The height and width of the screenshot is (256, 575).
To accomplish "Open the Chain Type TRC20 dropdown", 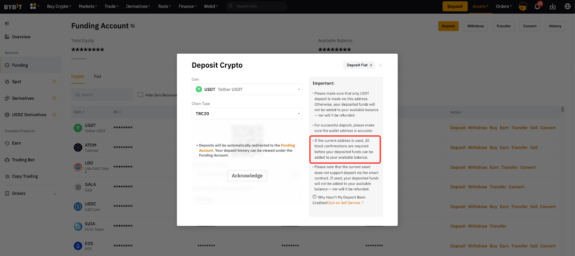I will (x=247, y=113).
